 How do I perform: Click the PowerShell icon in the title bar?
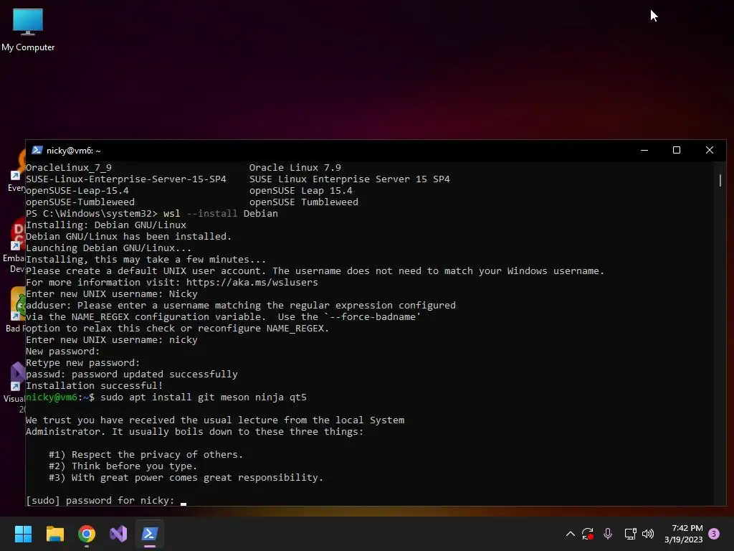(x=37, y=150)
